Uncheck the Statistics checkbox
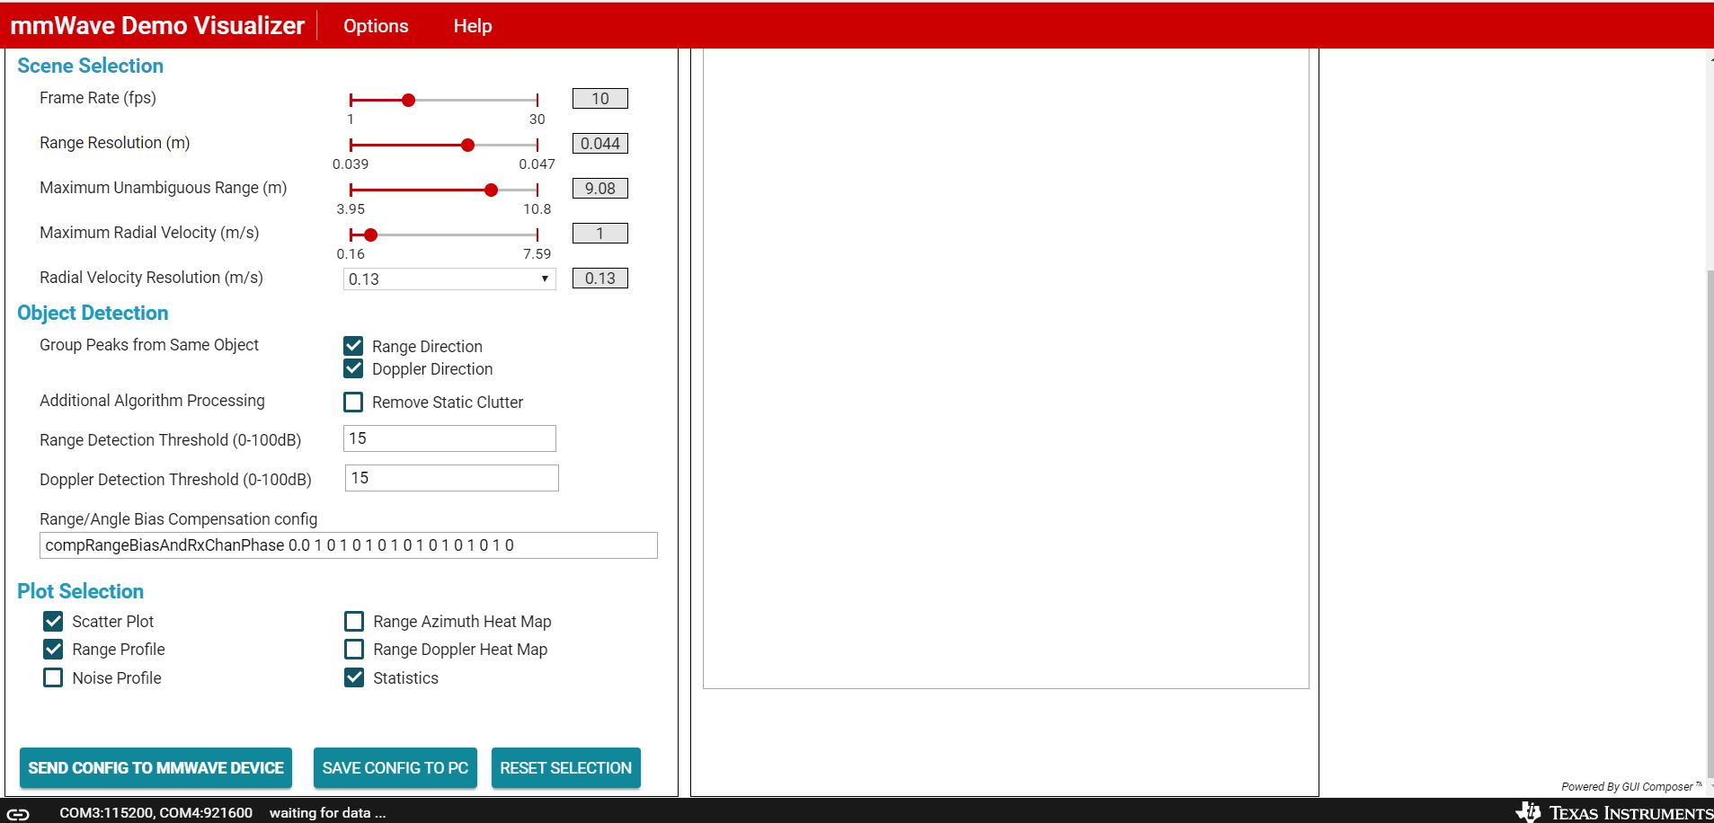1714x823 pixels. click(x=354, y=677)
